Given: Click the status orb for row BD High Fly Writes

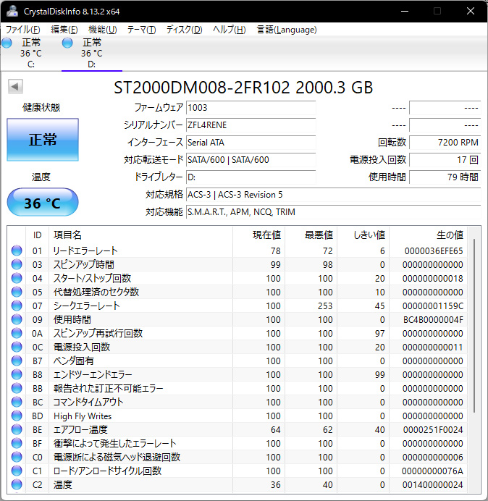Looking at the screenshot, I should tap(17, 416).
